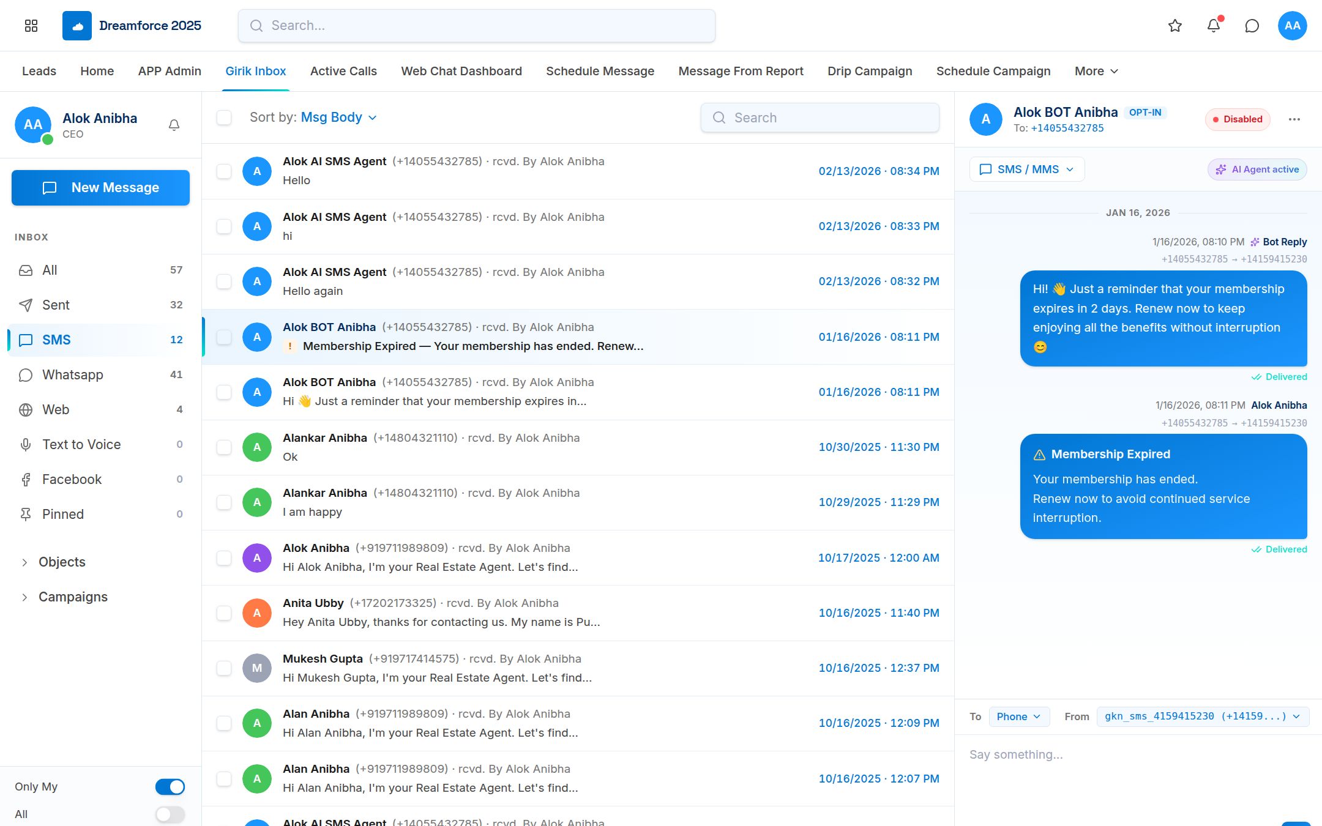Screen dimensions: 1322x826
Task: Check the box for Alankar's 'Ok' message
Action: click(x=224, y=447)
